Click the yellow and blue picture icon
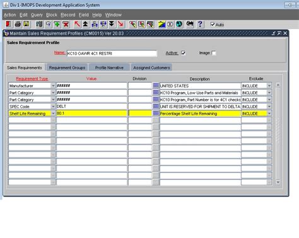 (x=161, y=24)
